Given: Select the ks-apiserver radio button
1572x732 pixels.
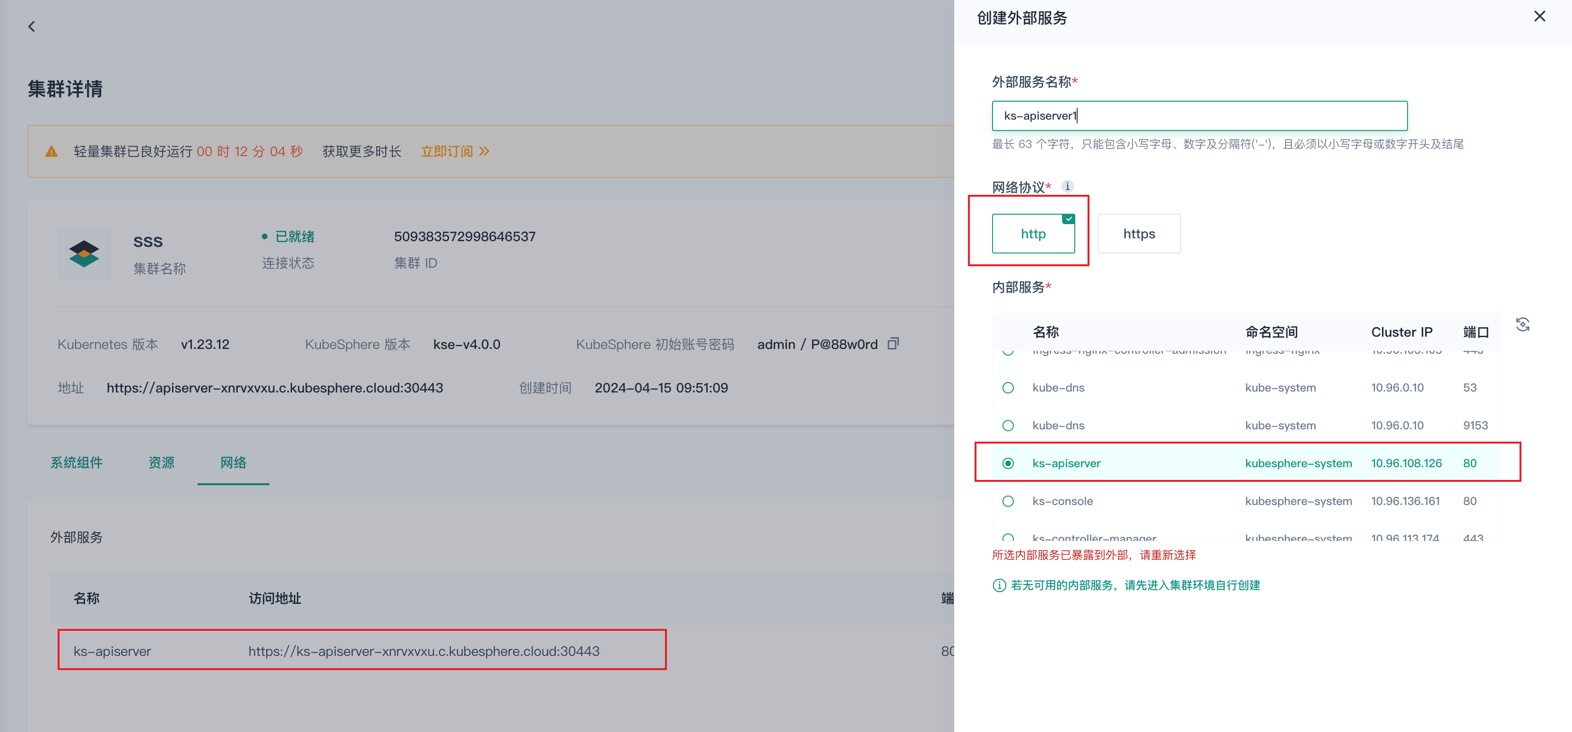Looking at the screenshot, I should (1008, 463).
